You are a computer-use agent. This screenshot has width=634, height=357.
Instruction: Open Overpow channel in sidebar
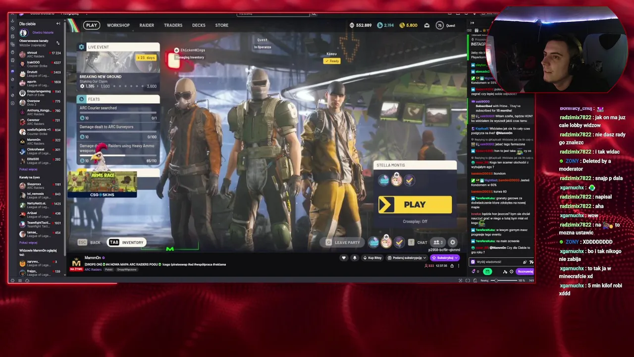[40, 102]
